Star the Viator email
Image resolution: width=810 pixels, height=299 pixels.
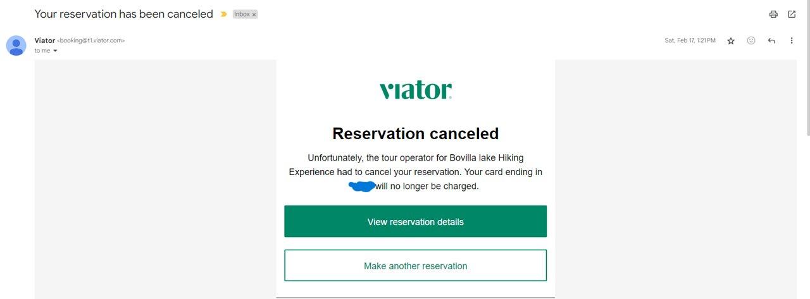coord(731,40)
